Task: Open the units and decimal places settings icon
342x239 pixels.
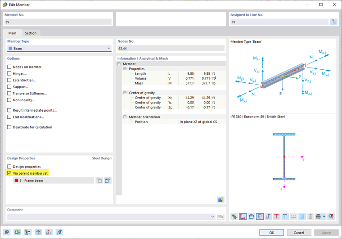Action: pyautogui.click(x=17, y=232)
